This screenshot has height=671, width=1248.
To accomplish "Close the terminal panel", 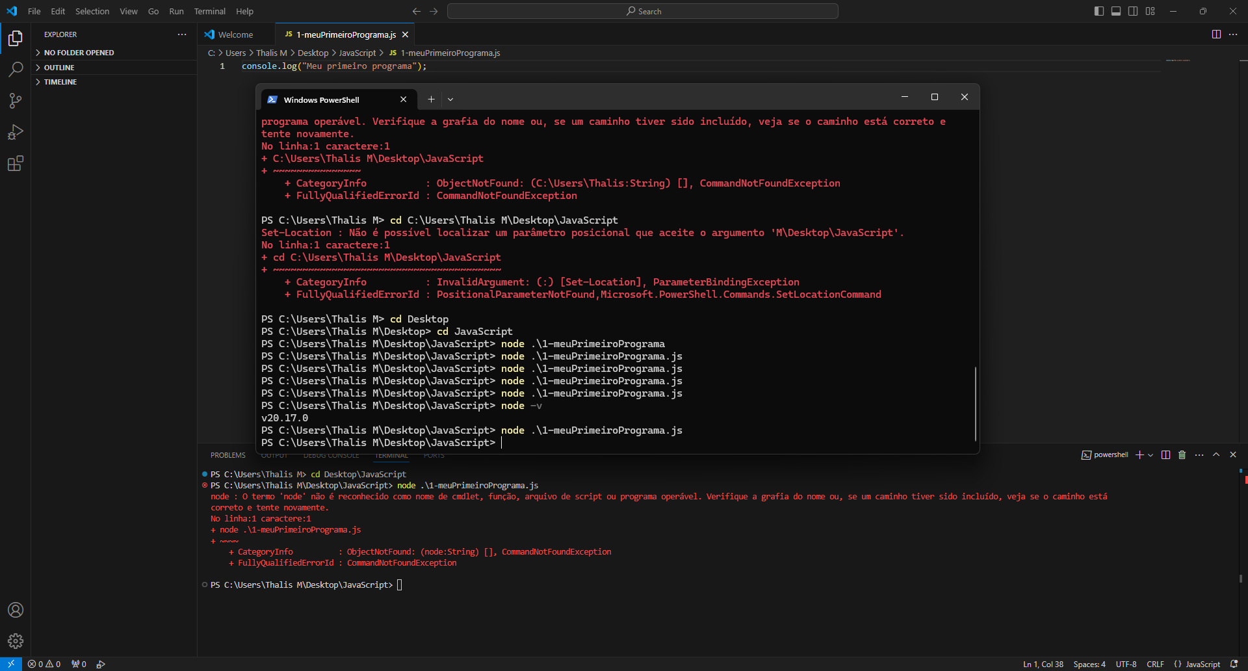I will 1233,454.
